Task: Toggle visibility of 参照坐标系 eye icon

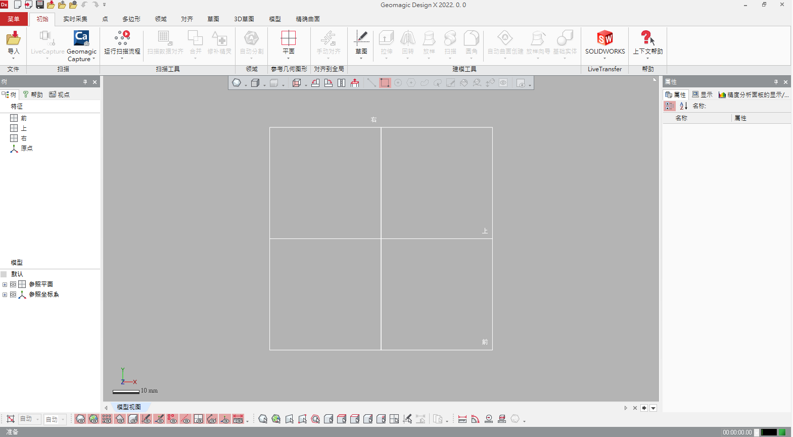Action: pos(13,295)
